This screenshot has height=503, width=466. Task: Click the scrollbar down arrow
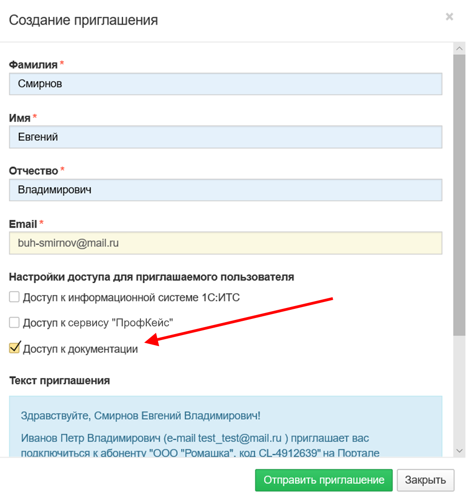pyautogui.click(x=458, y=451)
